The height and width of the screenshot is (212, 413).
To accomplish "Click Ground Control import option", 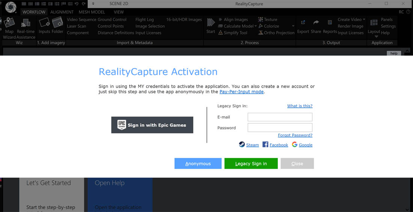I will [x=112, y=19].
